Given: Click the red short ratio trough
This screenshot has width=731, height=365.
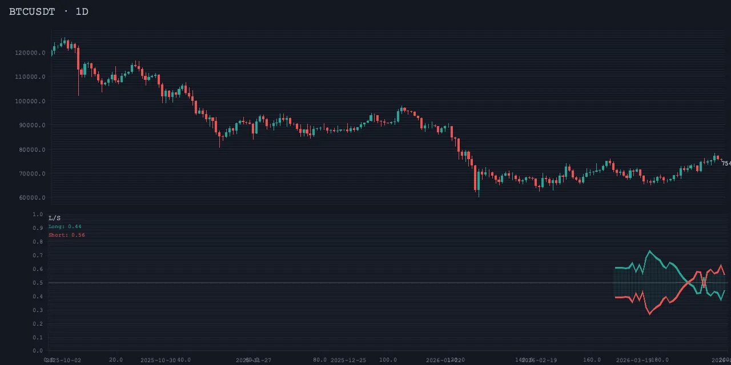Looking at the screenshot, I should pos(649,314).
